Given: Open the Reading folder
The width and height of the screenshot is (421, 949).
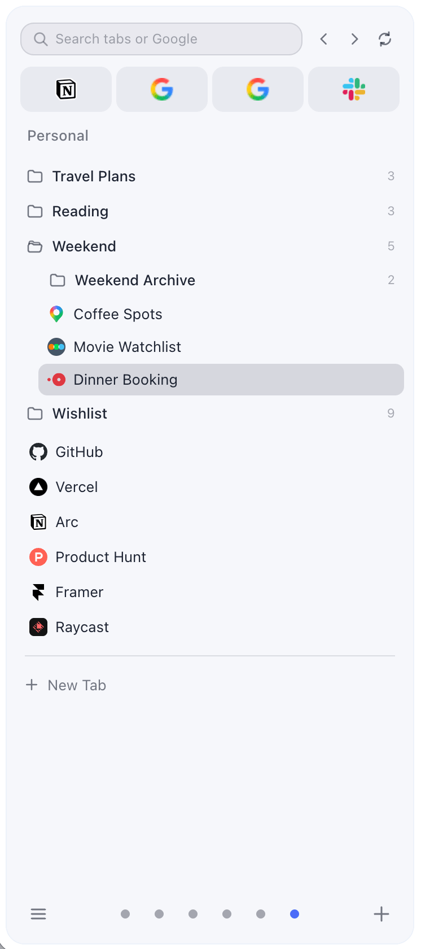Looking at the screenshot, I should tap(80, 211).
